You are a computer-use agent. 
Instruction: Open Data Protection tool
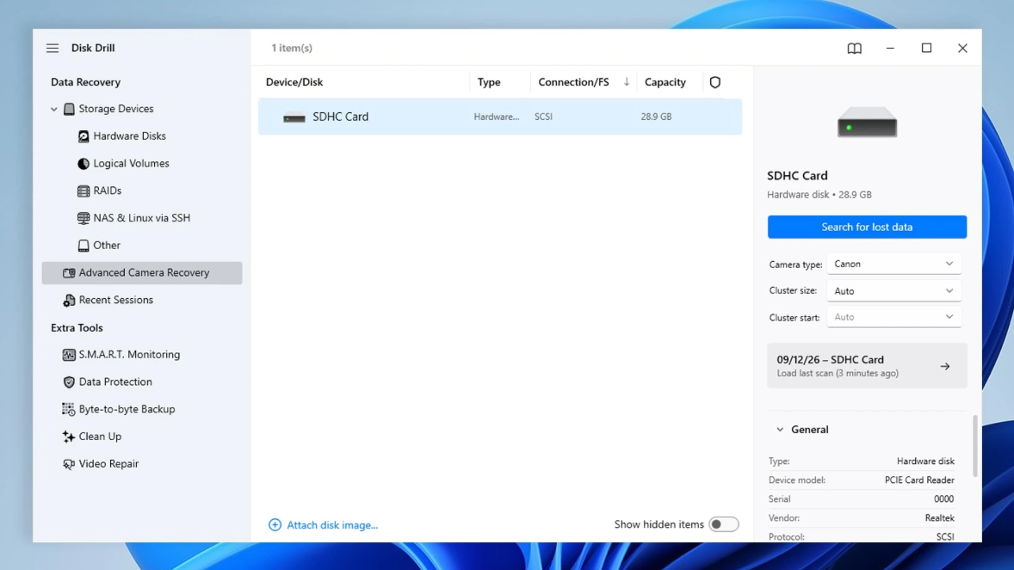click(115, 382)
